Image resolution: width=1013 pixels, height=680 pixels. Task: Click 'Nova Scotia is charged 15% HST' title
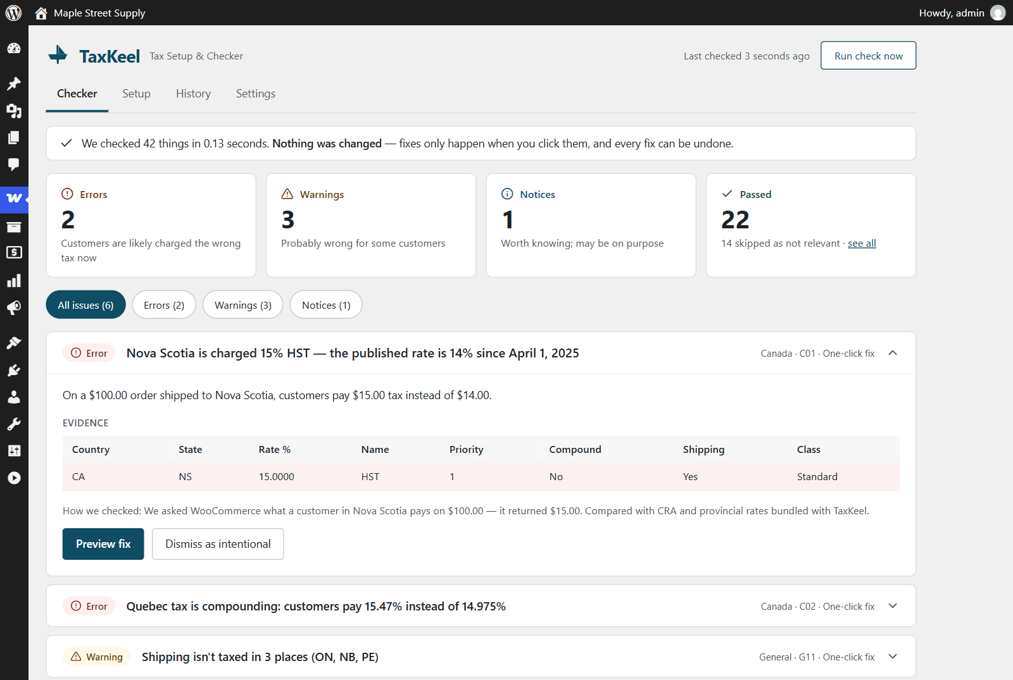[x=353, y=353]
